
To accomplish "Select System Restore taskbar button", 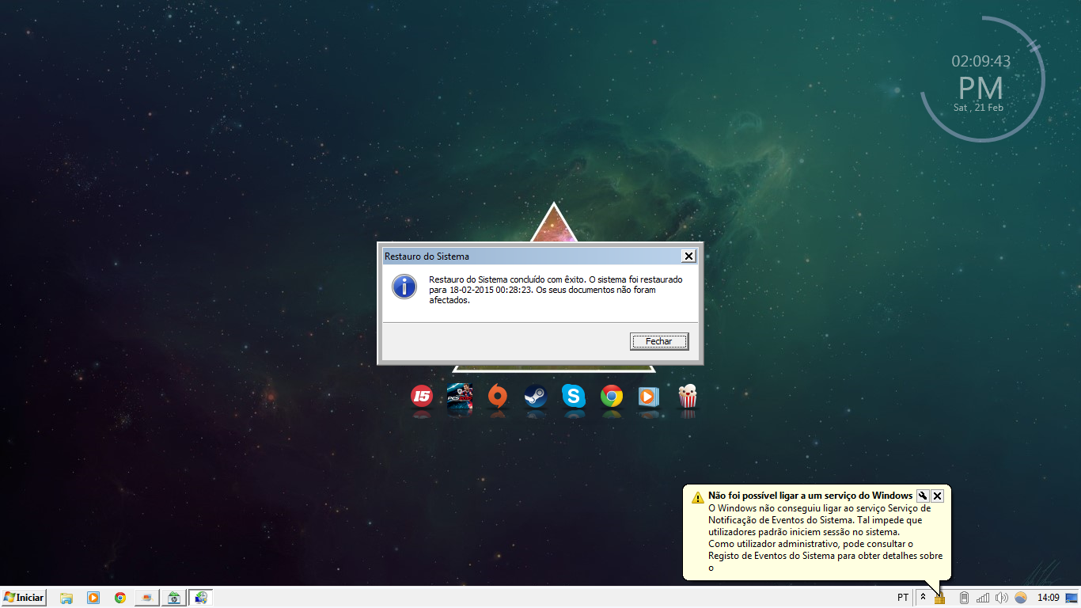I will (201, 598).
